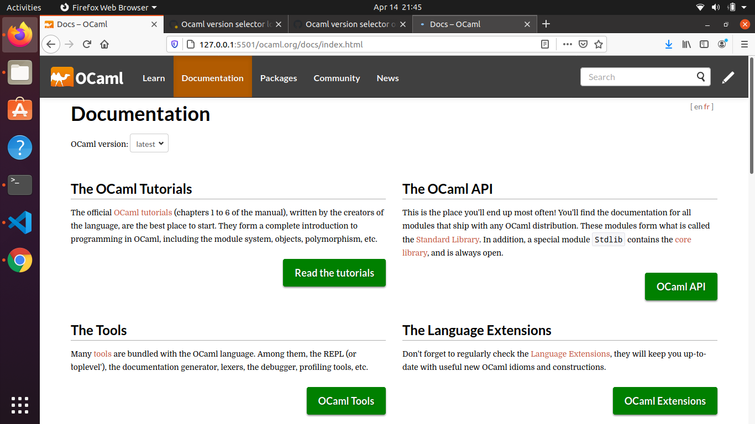
Task: Open Firefox downloads via the arrow icon
Action: click(x=669, y=44)
